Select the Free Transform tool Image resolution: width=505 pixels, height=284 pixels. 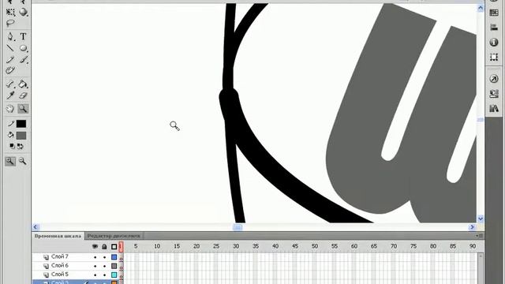[10, 13]
